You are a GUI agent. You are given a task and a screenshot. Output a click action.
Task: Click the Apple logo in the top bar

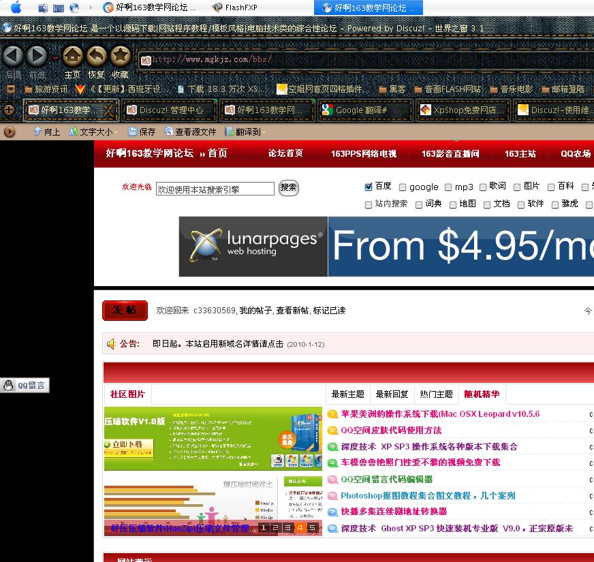tap(16, 7)
